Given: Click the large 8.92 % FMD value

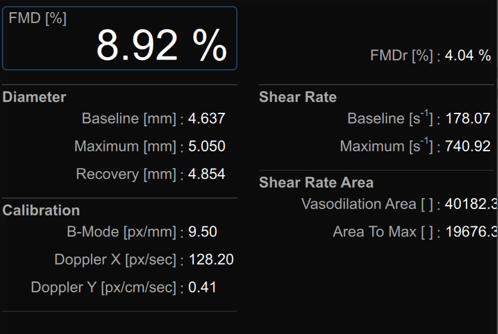Looking at the screenshot, I should [162, 45].
